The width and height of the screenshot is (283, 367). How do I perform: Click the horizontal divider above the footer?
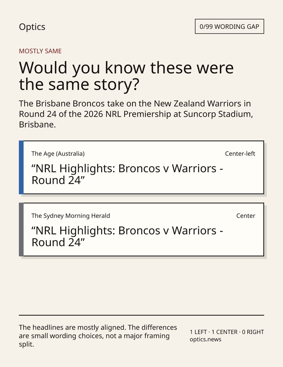[x=141, y=315]
